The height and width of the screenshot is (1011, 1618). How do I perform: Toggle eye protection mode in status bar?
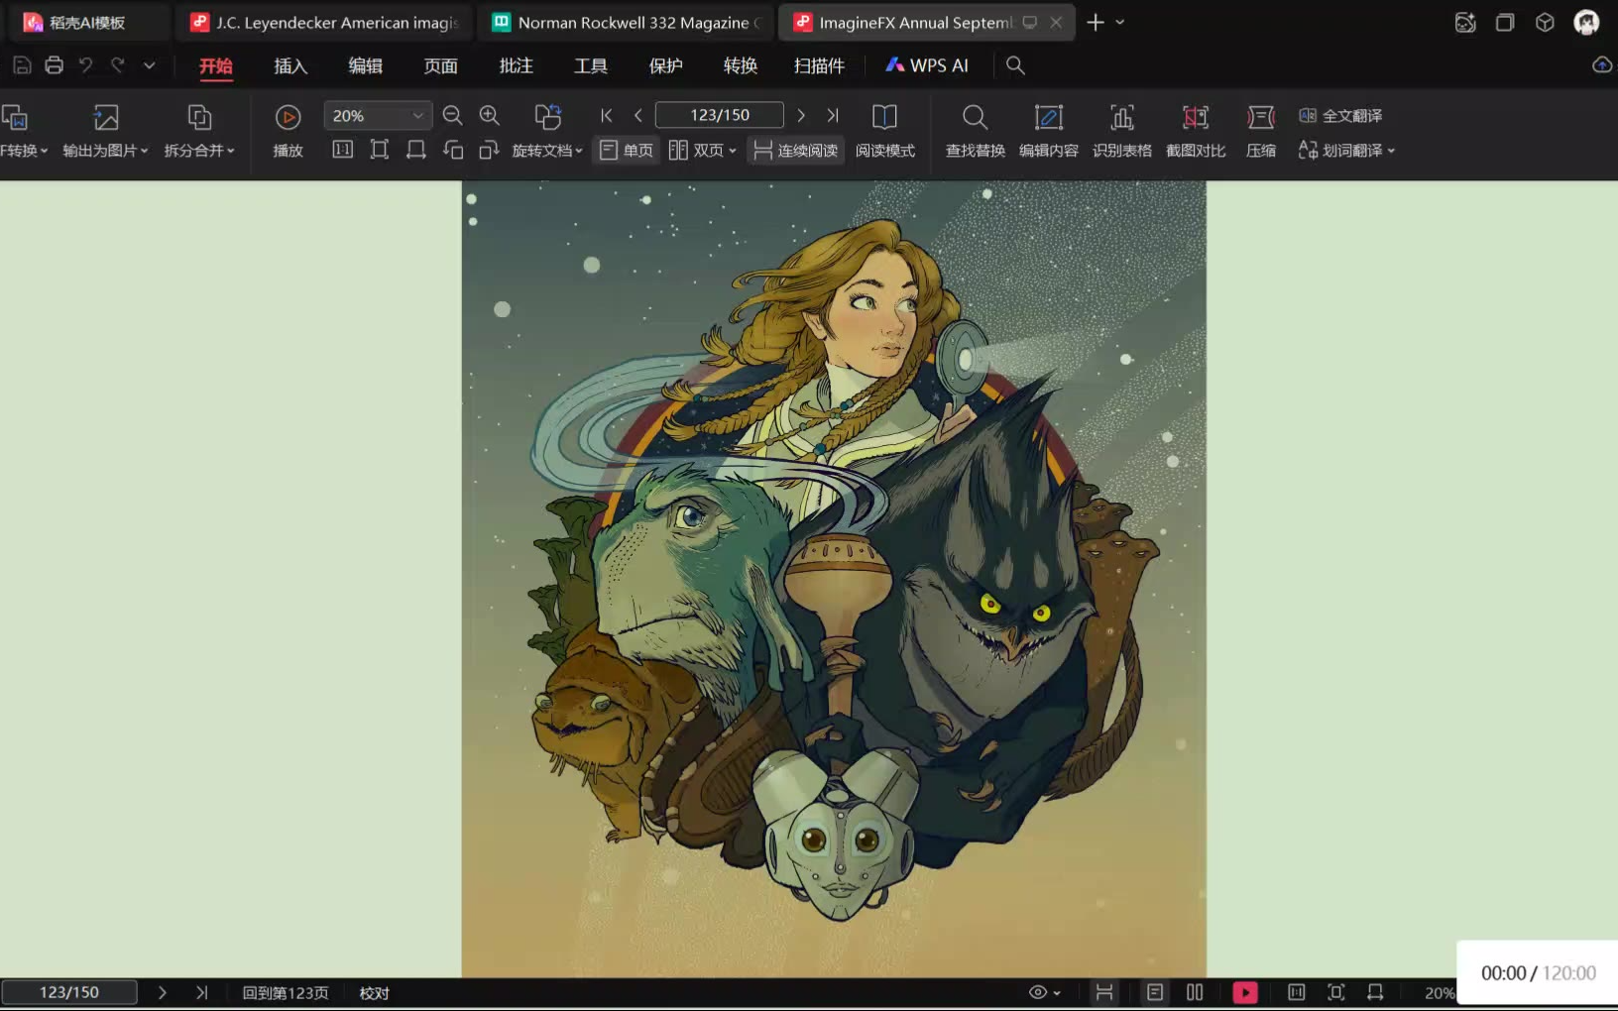pyautogui.click(x=1038, y=992)
